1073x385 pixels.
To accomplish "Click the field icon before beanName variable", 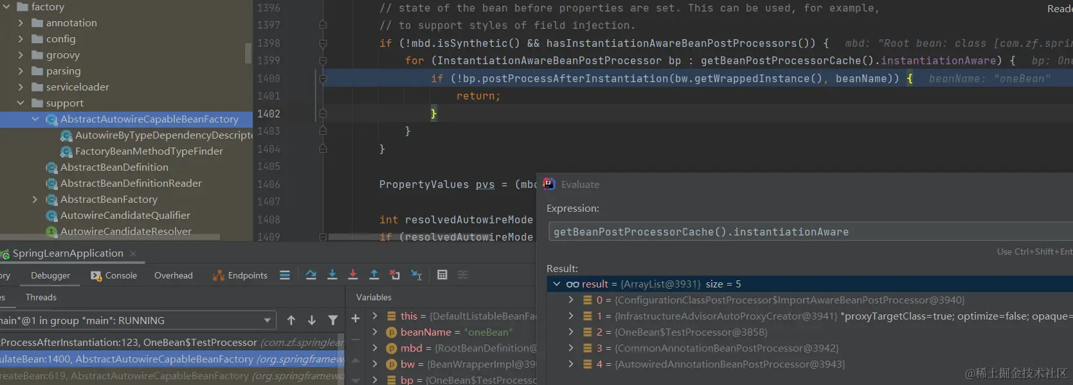I will 391,332.
